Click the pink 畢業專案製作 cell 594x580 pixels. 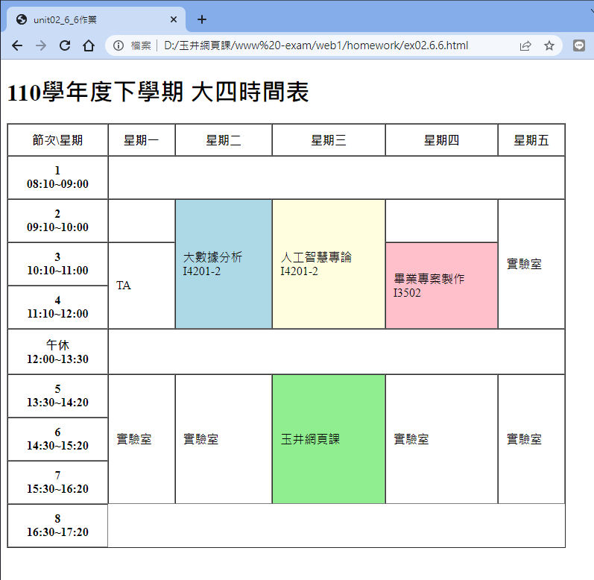point(441,286)
